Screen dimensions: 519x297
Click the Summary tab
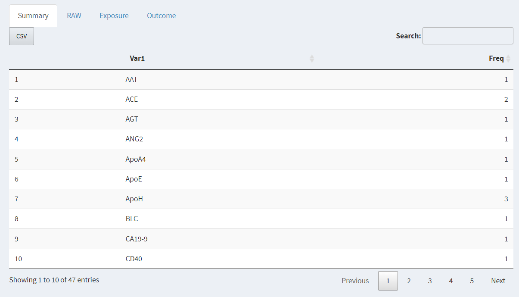pyautogui.click(x=33, y=16)
